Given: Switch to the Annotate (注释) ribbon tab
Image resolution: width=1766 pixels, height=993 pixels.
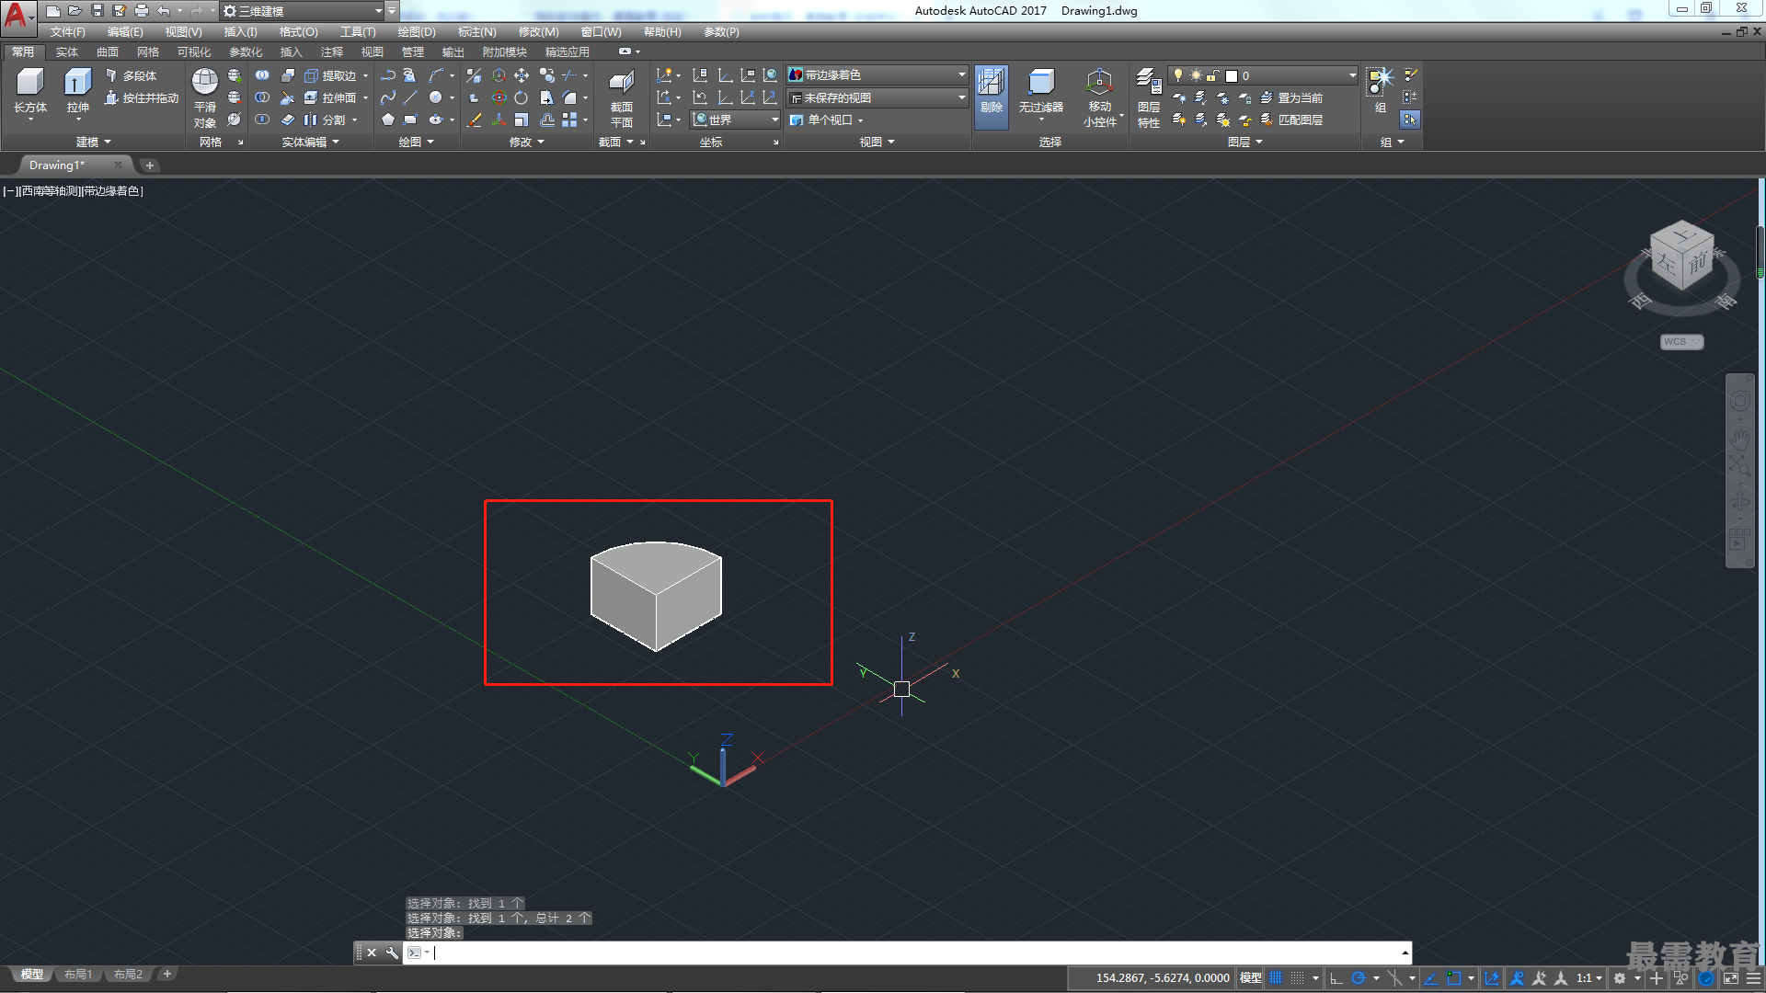Looking at the screenshot, I should click(331, 52).
